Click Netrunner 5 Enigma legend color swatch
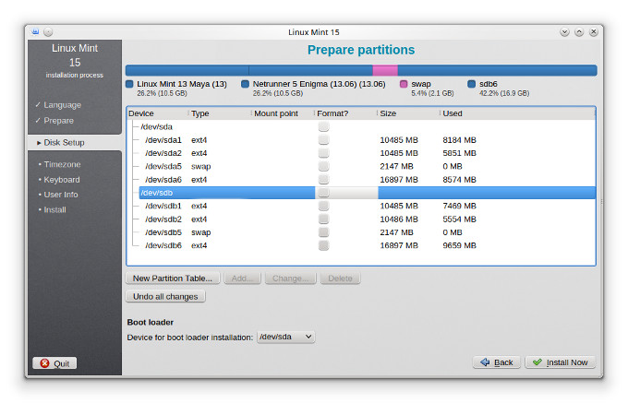628x403 pixels. pyautogui.click(x=245, y=84)
